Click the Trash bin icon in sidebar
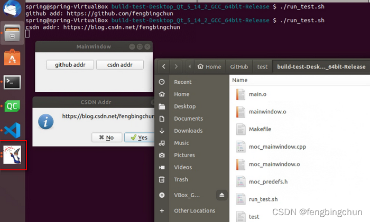Image resolution: width=370 pixels, height=222 pixels. coord(162,180)
